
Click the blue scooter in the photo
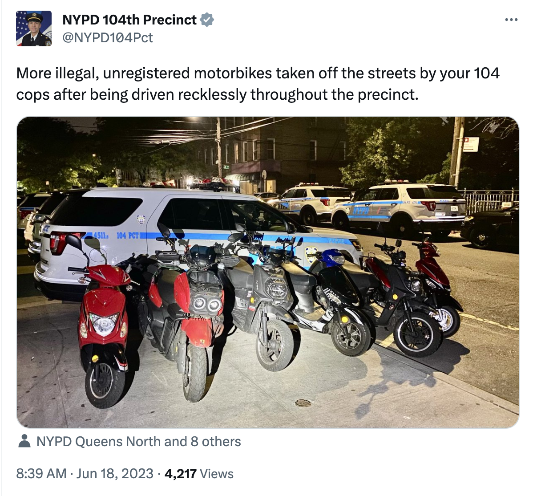click(x=336, y=299)
